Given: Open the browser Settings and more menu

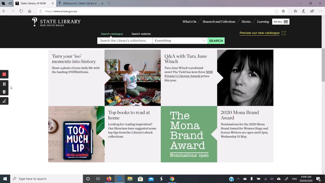Looking at the screenshot, I should [321, 11].
